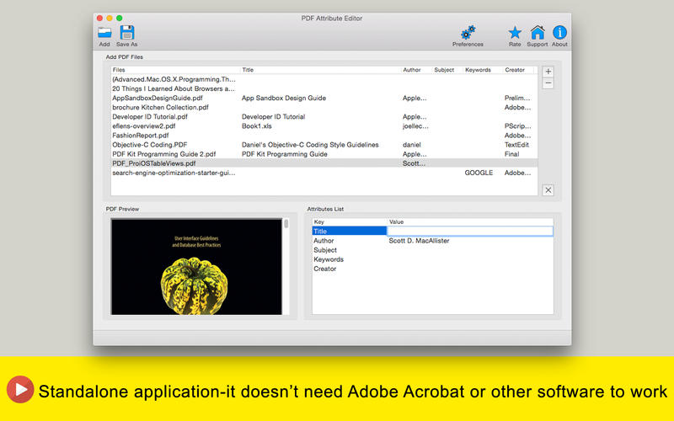674x421 pixels.
Task: Click the Save As floppy disk icon
Action: click(x=127, y=33)
